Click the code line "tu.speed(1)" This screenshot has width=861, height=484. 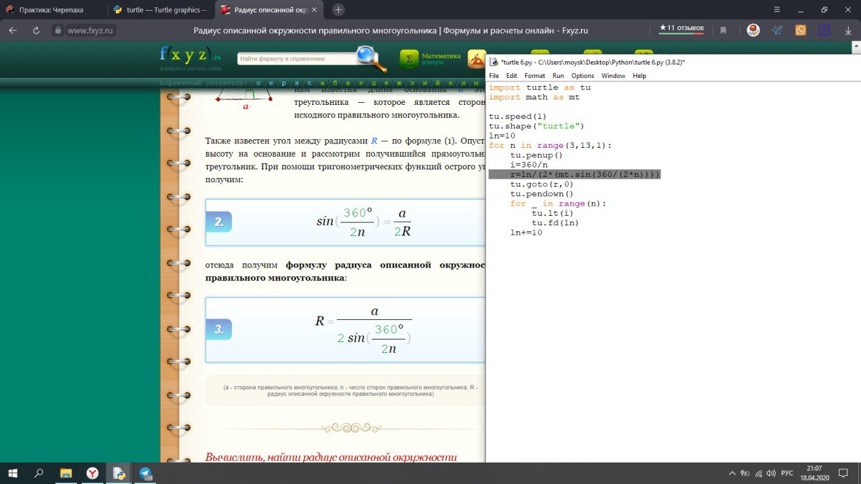[x=518, y=116]
